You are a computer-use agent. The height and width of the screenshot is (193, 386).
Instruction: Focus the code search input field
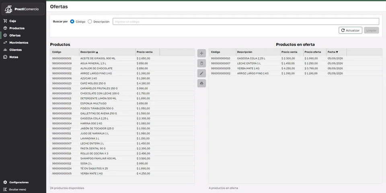(x=246, y=22)
